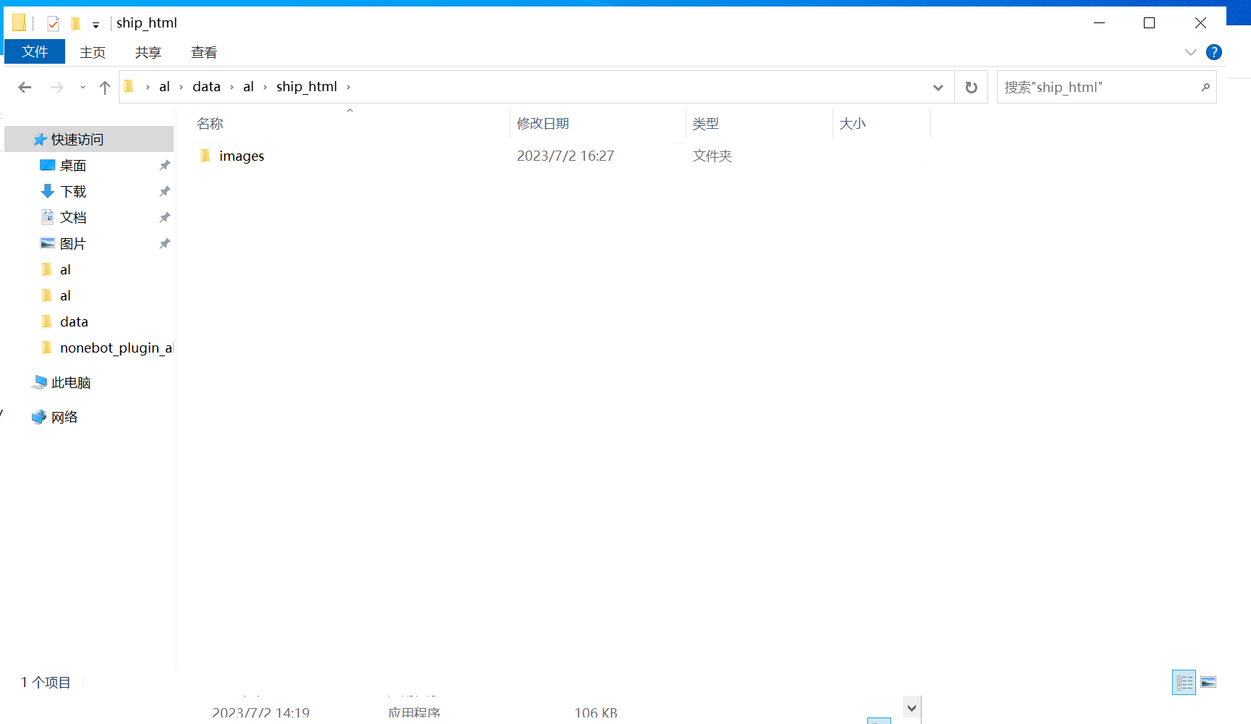Viewport: 1251px width, 724px height.
Task: Open the Quick Access toolbar customize dropdown
Action: pos(95,23)
